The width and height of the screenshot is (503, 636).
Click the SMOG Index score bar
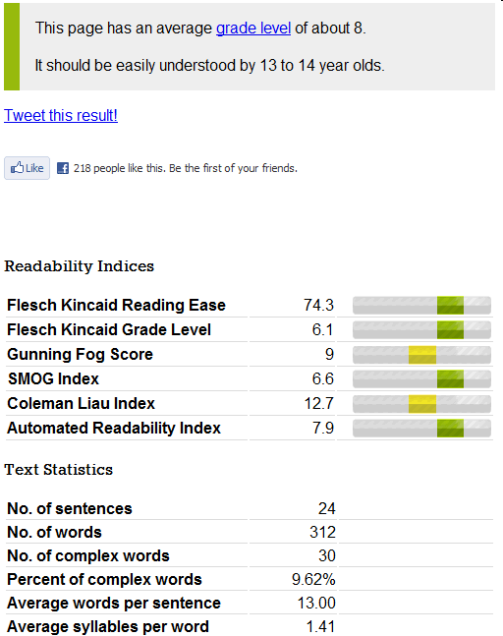click(x=421, y=378)
